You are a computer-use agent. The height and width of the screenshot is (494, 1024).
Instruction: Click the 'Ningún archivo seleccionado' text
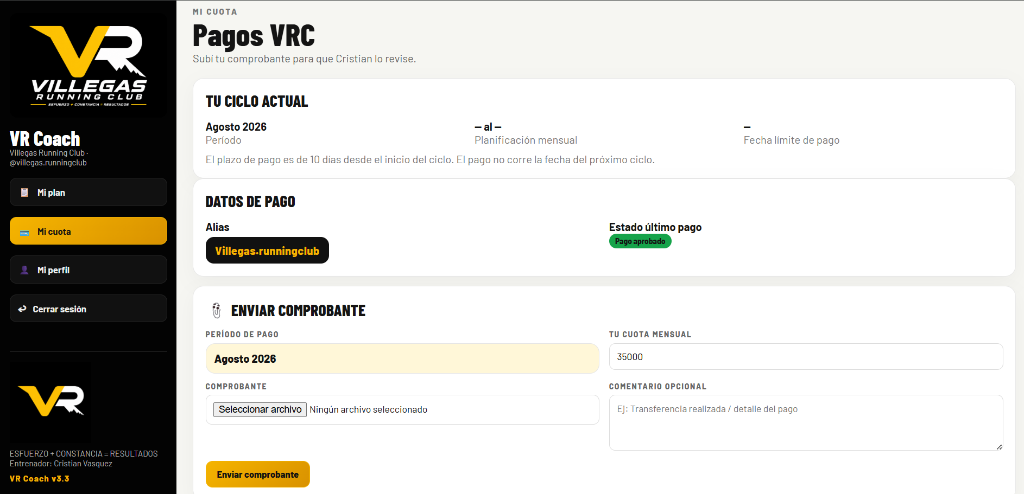[369, 409]
